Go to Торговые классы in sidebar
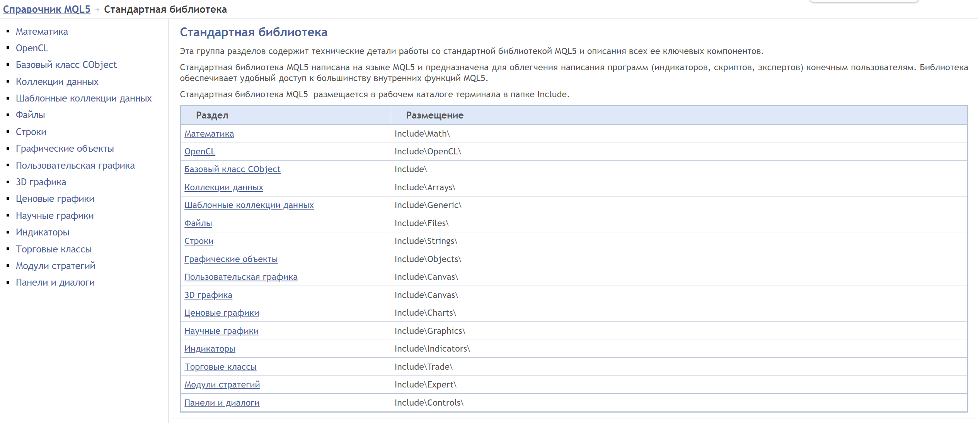The image size is (978, 423). coord(54,249)
